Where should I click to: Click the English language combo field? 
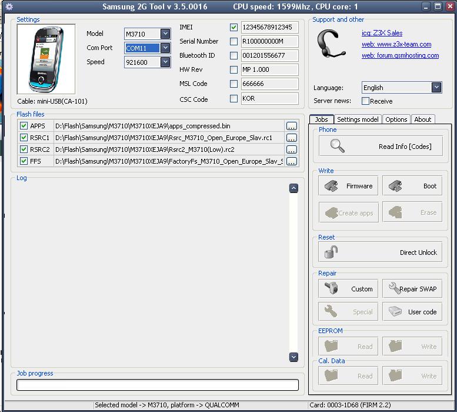pyautogui.click(x=402, y=88)
